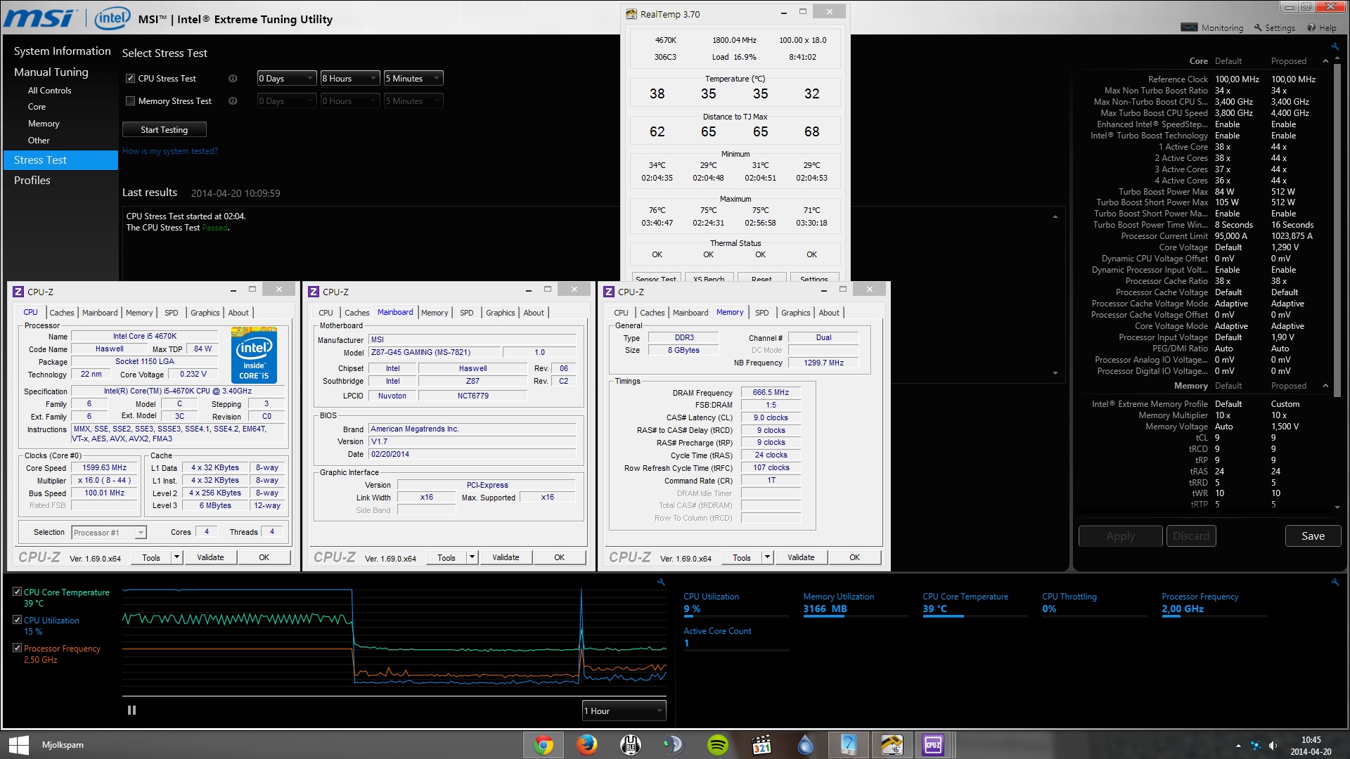1350x759 pixels.
Task: Click Reset button in RealTemp
Action: pos(761,278)
